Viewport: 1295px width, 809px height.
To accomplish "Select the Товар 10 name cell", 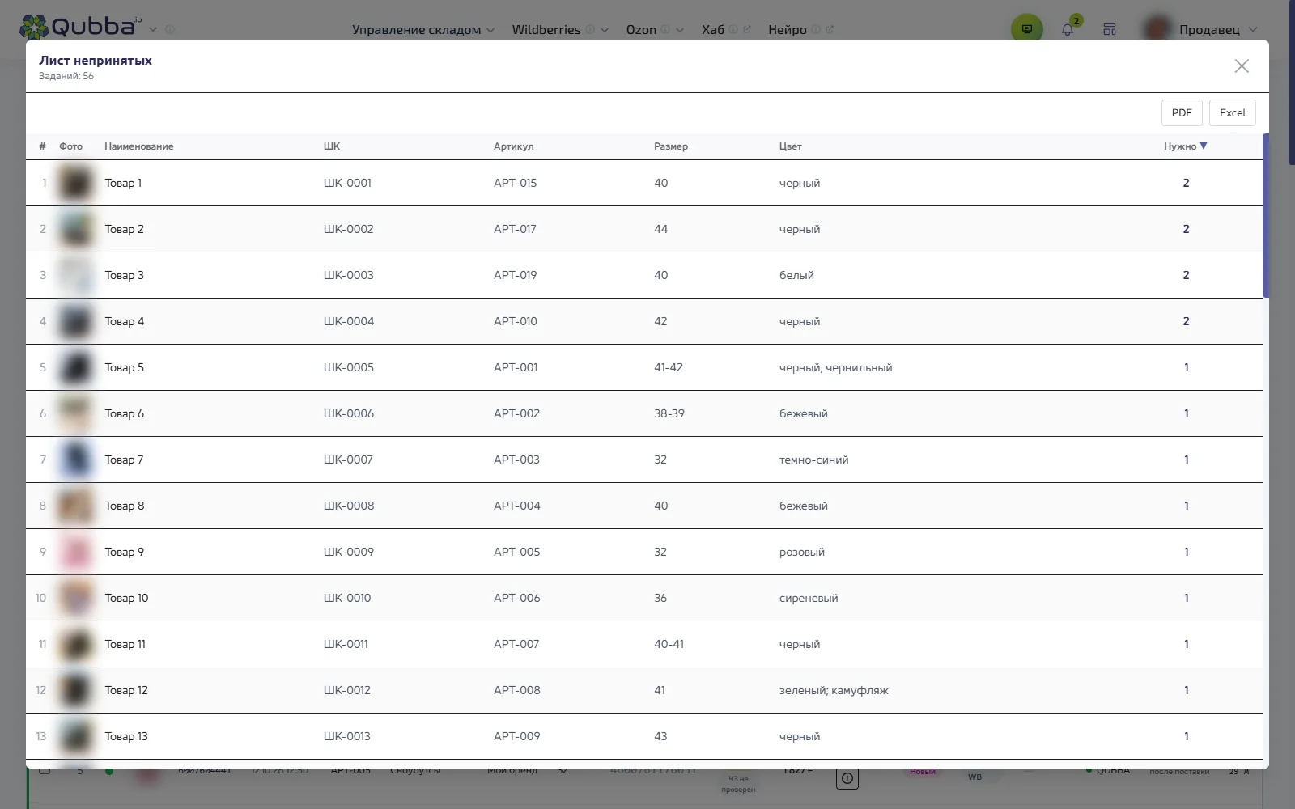I will pyautogui.click(x=126, y=598).
